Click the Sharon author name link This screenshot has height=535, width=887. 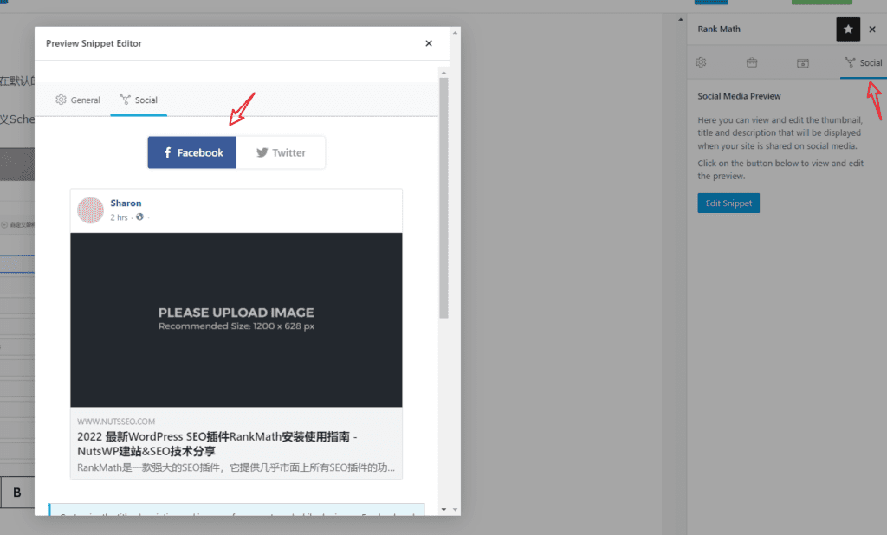point(126,203)
